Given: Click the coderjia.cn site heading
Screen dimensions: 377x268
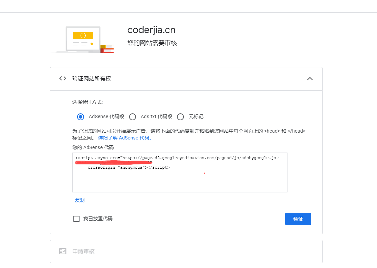Looking at the screenshot, I should (151, 30).
